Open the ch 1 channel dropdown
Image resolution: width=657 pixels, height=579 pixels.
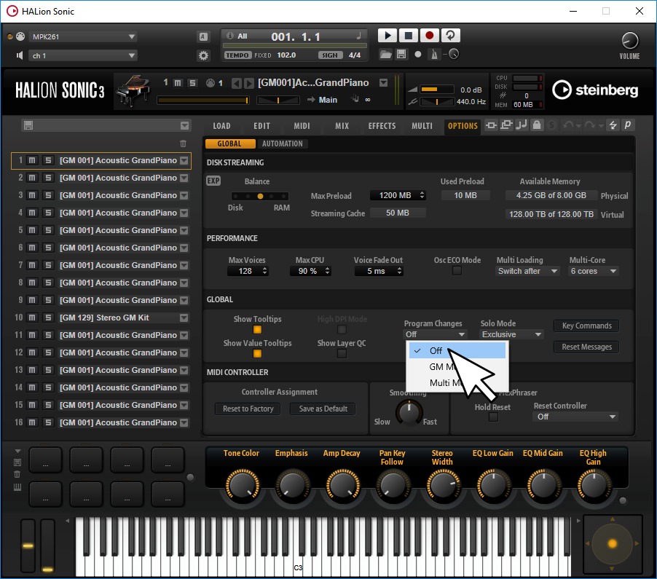tap(83, 55)
